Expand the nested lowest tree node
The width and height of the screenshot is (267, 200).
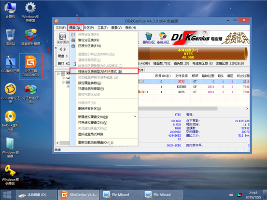[68, 86]
